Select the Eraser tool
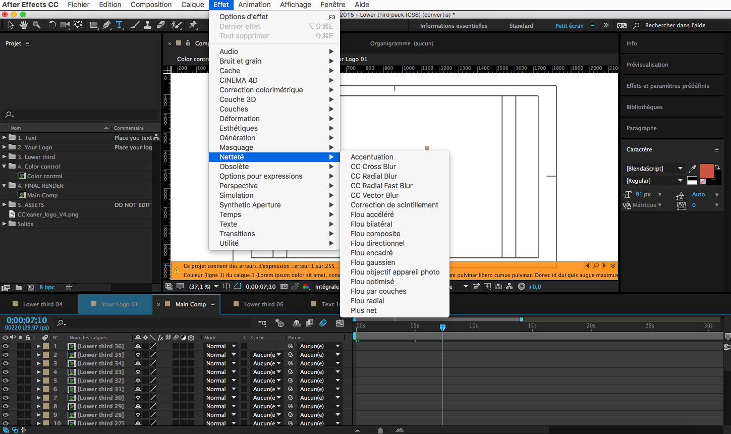This screenshot has width=731, height=434. (160, 25)
